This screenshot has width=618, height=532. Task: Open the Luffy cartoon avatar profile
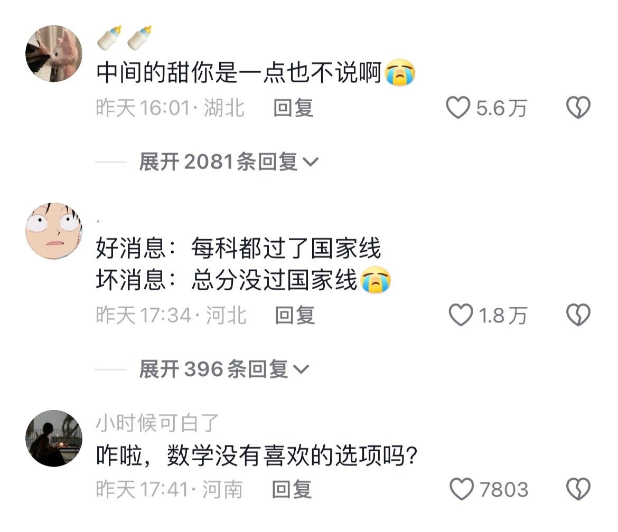coord(54,231)
